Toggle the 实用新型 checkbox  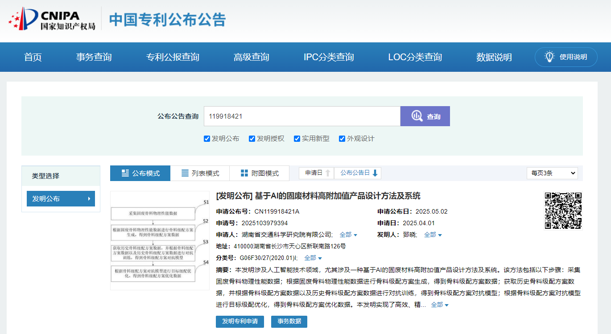[x=297, y=139]
